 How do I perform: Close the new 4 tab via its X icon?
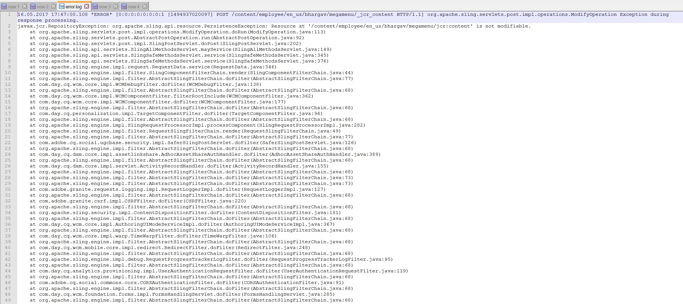(x=145, y=6)
